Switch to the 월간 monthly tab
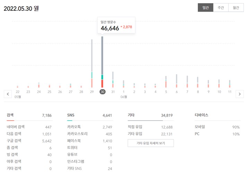247x173 pixels. [x=236, y=8]
